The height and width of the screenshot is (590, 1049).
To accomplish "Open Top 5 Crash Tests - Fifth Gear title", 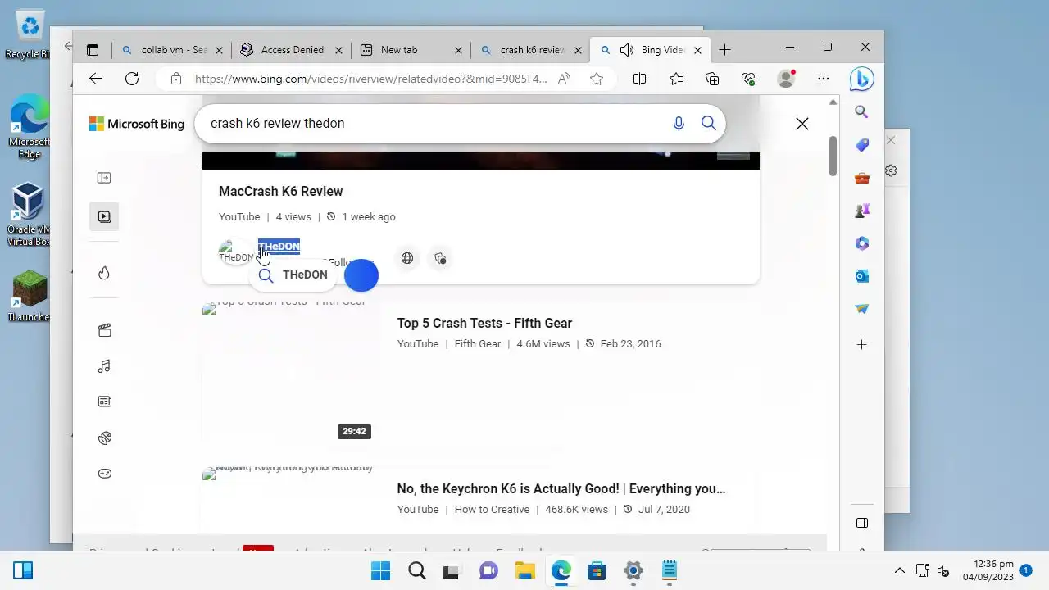I will [484, 323].
